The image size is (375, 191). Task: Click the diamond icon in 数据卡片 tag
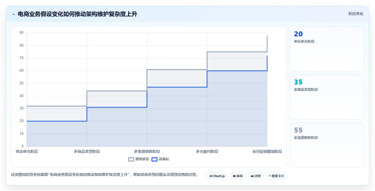(270, 176)
